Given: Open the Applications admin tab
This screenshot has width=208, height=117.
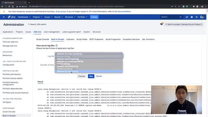Looking at the screenshot, I should pyautogui.click(x=8, y=32).
